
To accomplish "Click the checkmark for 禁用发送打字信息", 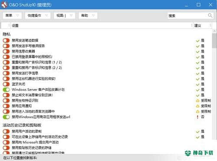I will pyautogui.click(x=197, y=74).
